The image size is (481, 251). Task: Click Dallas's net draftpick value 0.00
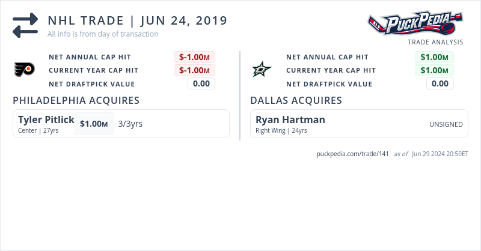click(440, 83)
